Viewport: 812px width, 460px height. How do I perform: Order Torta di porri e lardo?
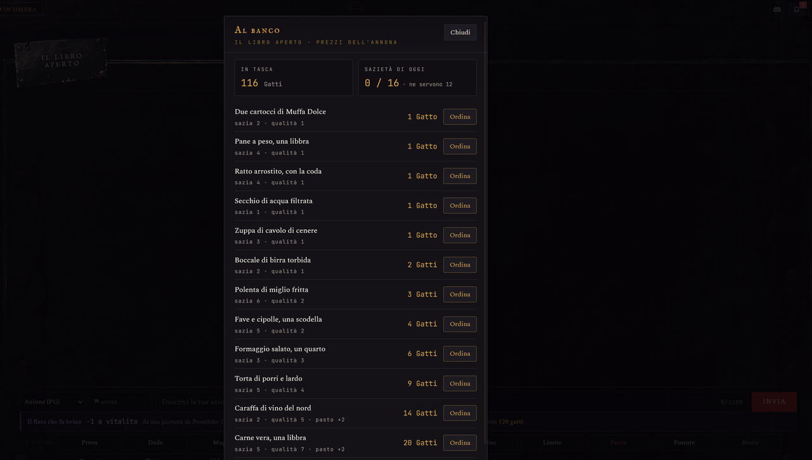tap(460, 383)
